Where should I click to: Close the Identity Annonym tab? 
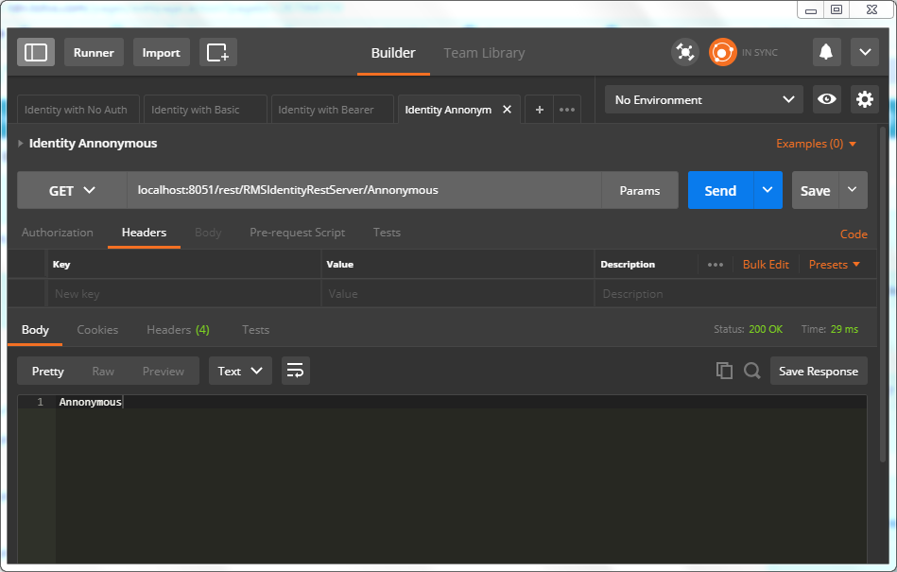click(x=507, y=110)
